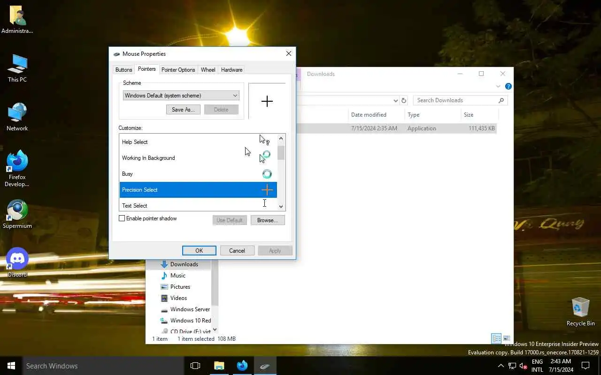Open the Scheme dropdown list
Viewport: 601px width, 375px height.
[x=181, y=96]
